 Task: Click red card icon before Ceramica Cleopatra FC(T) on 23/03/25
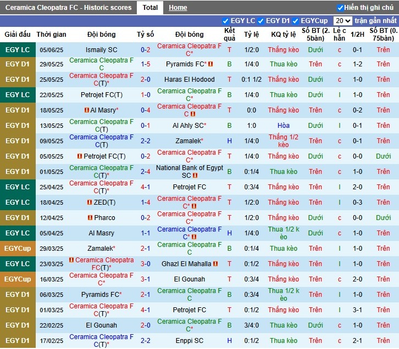(71, 260)
